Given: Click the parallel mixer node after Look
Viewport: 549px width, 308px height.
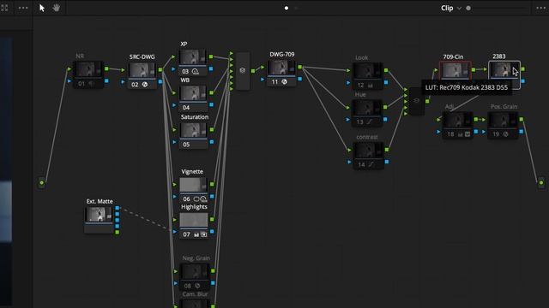Looking at the screenshot, I should point(416,101).
